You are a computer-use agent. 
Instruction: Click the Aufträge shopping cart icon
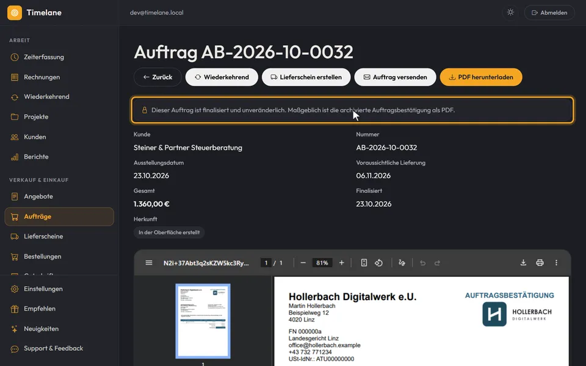coord(15,217)
